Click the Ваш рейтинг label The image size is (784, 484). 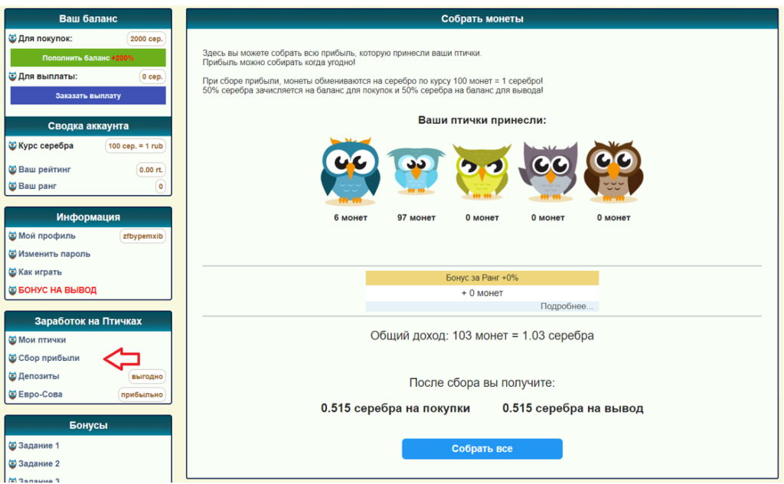[44, 170]
